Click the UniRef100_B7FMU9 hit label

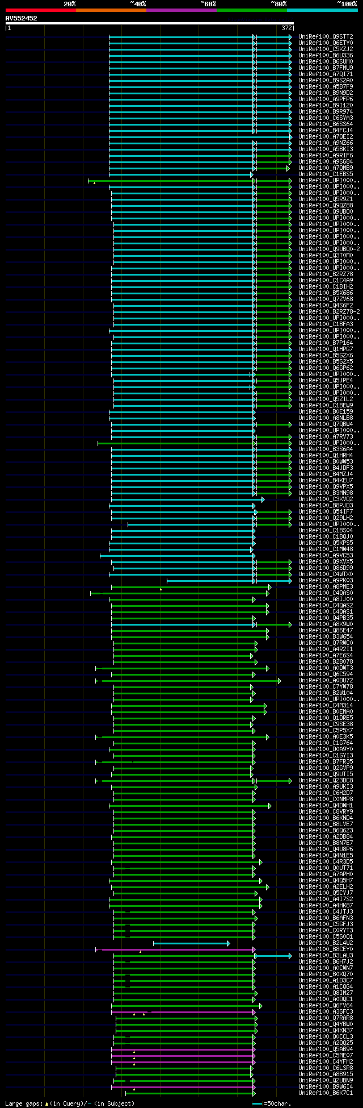(326, 68)
